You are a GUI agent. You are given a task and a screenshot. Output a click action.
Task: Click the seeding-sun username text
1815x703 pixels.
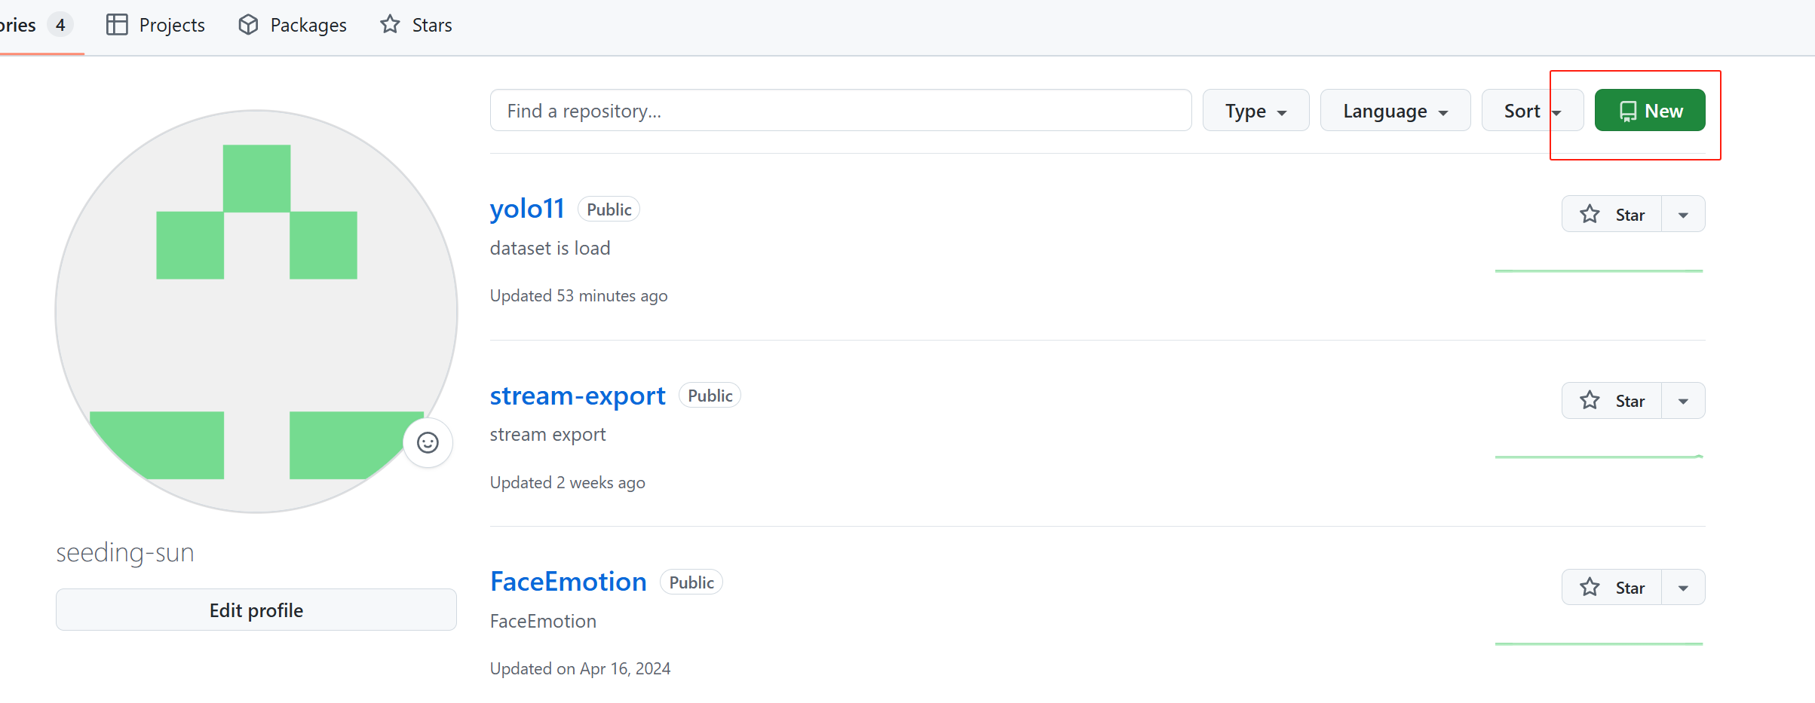click(125, 553)
